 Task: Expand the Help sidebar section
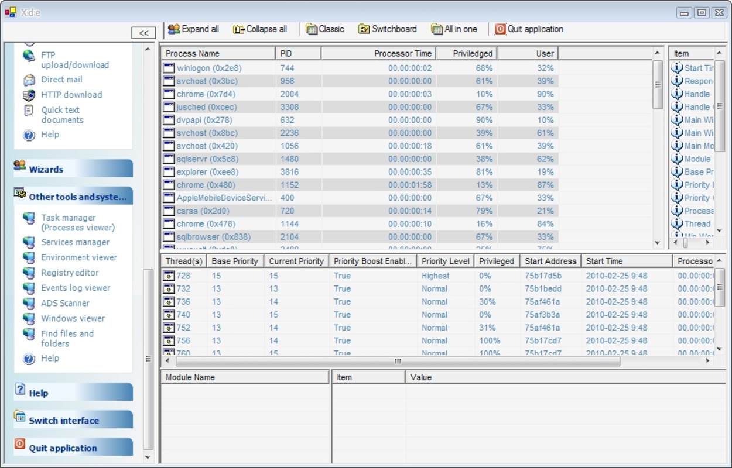pyautogui.click(x=73, y=392)
